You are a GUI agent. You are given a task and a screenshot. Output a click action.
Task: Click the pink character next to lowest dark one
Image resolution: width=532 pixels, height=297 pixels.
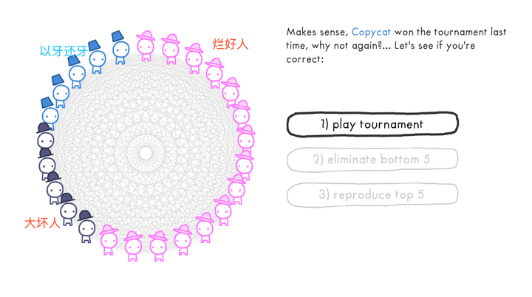click(109, 240)
